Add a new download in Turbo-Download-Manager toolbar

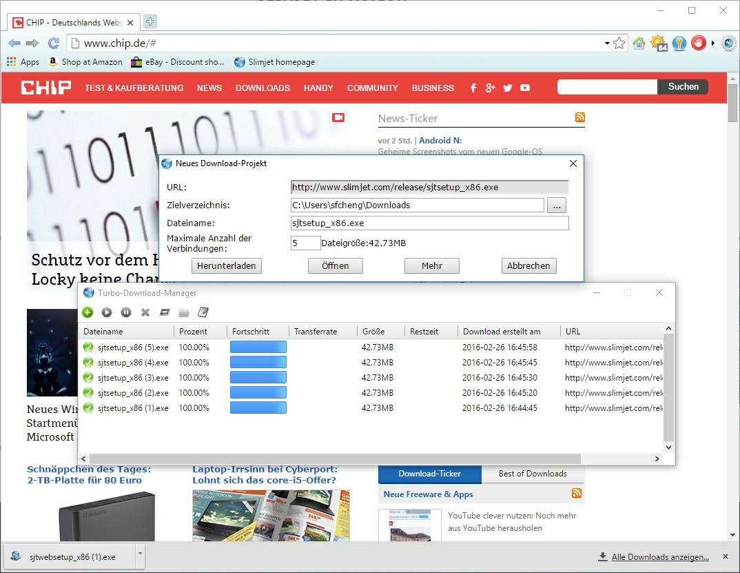(x=88, y=312)
